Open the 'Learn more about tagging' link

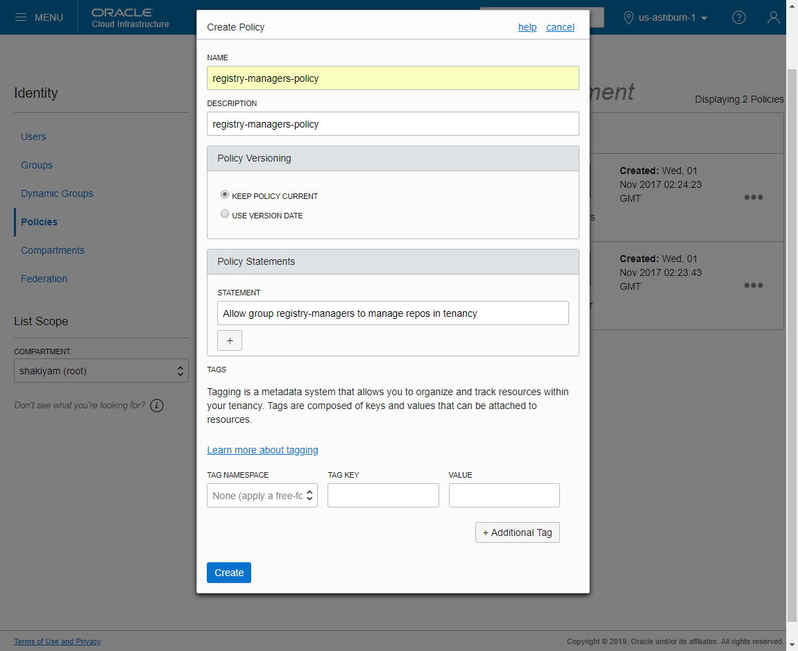point(262,450)
